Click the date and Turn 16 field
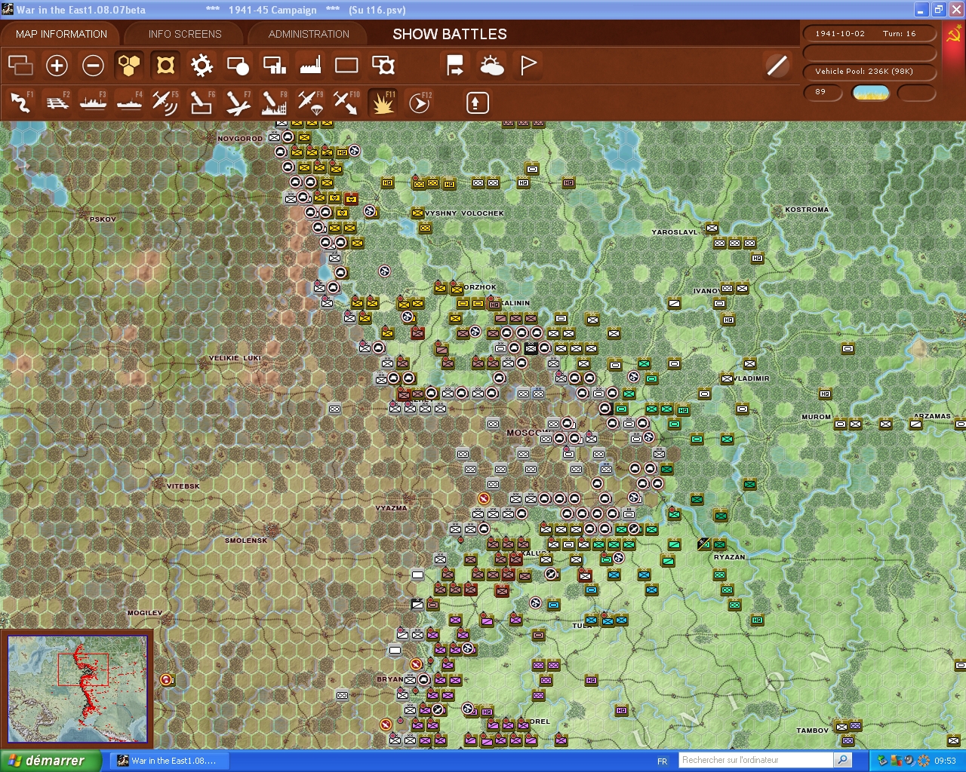The width and height of the screenshot is (966, 772). (x=869, y=33)
